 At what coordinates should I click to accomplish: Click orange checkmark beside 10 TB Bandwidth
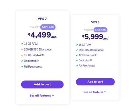(x=22, y=55)
